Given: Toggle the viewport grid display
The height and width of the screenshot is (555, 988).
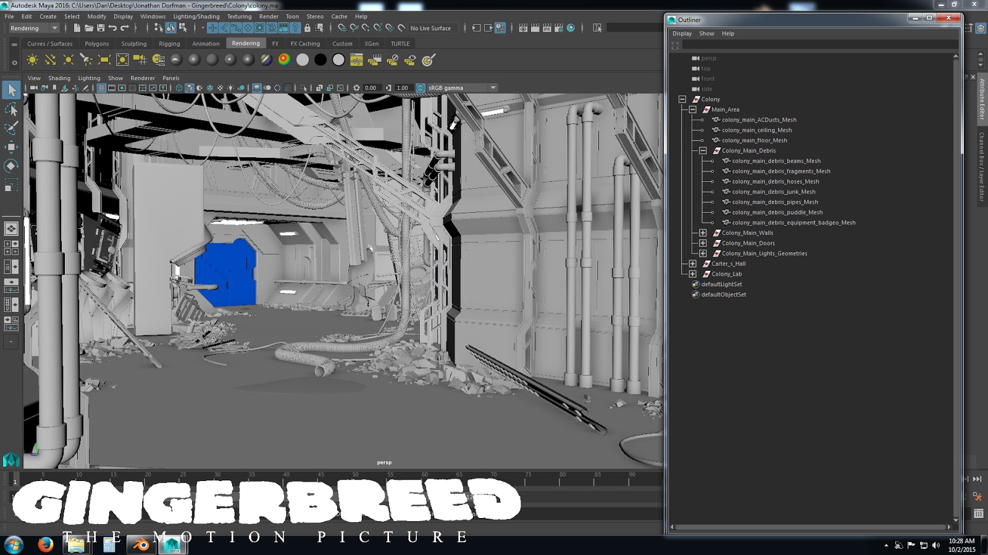Looking at the screenshot, I should click(101, 88).
